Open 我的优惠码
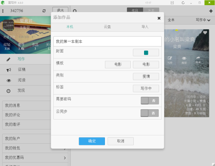 [x=35, y=158]
